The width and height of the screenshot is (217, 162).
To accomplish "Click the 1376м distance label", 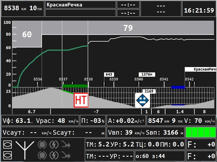I will 147,74.
